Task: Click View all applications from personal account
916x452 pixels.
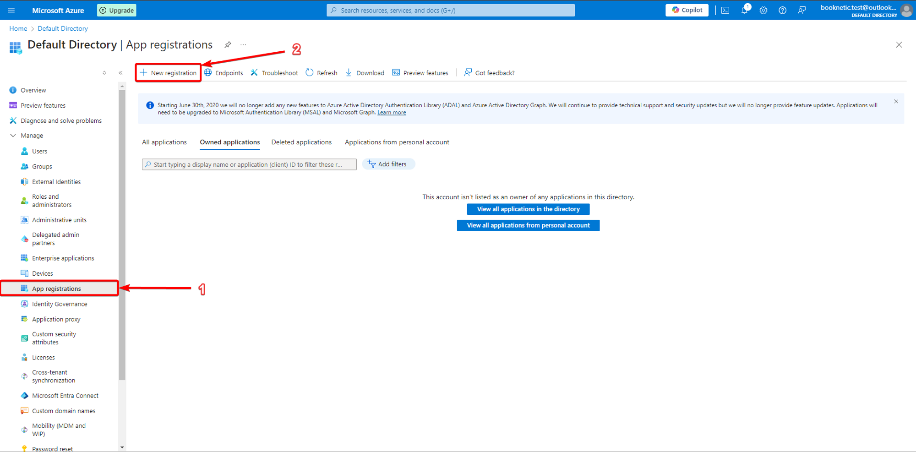Action: [x=528, y=225]
